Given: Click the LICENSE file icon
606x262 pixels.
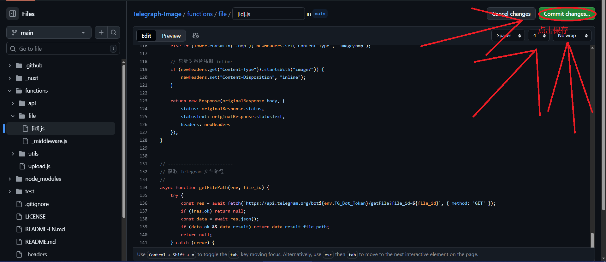Looking at the screenshot, I should click(19, 217).
